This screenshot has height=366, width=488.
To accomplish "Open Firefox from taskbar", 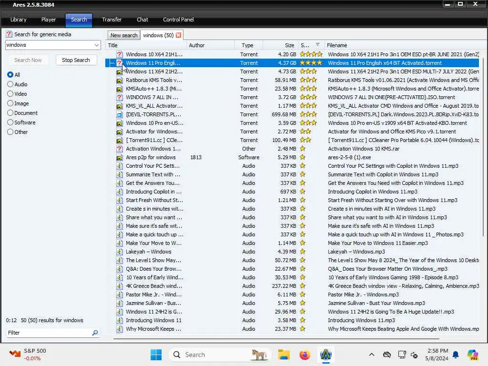I will (305, 355).
